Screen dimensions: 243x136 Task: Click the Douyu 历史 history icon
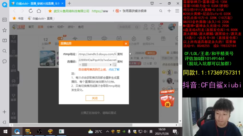145,27
